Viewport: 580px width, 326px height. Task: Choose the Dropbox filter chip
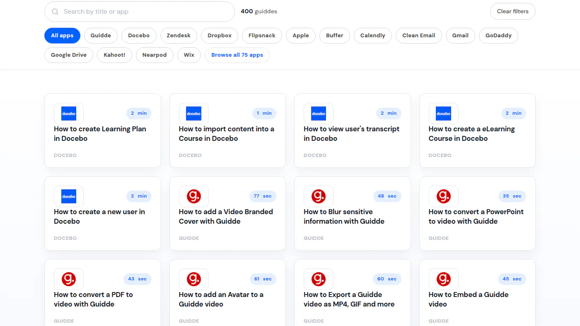220,36
